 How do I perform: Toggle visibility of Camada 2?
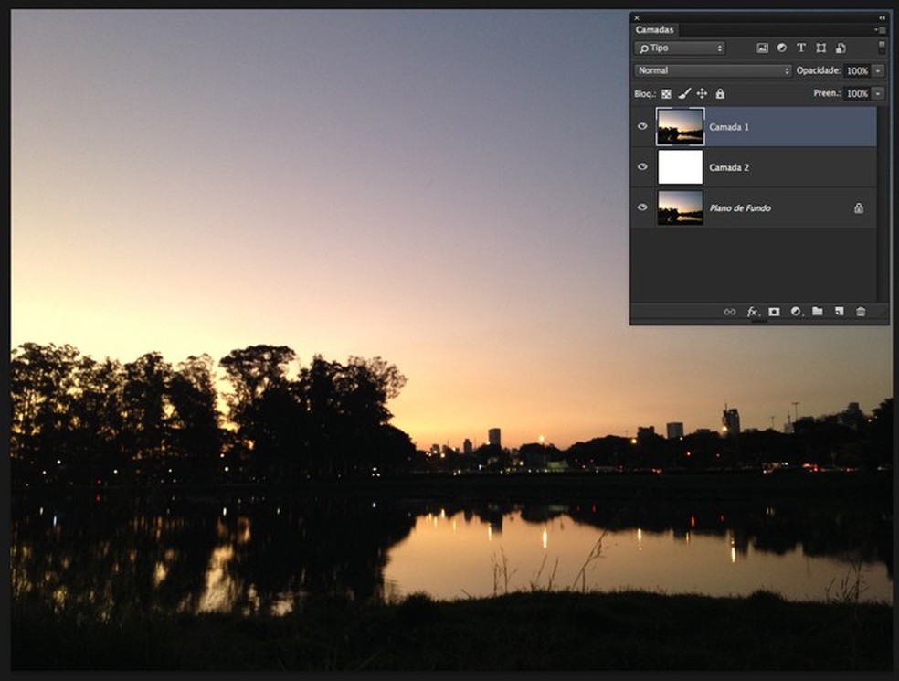[642, 167]
